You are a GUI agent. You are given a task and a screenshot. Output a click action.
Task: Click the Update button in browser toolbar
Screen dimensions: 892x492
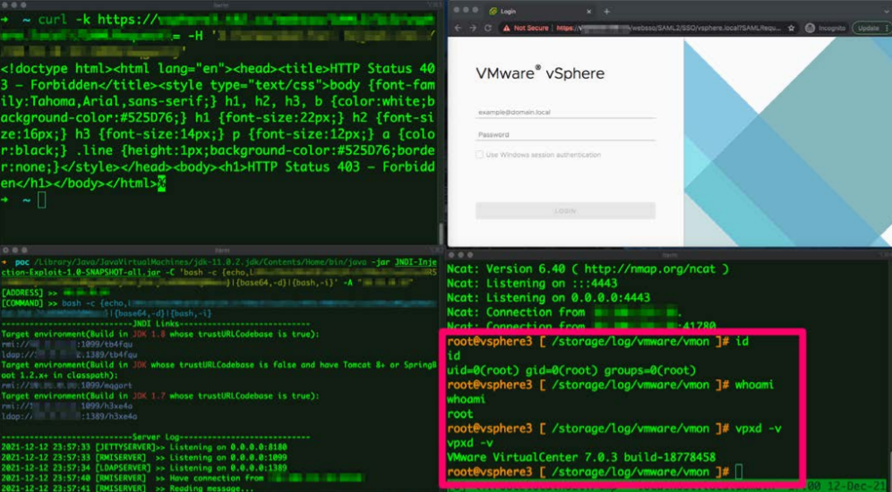[868, 28]
